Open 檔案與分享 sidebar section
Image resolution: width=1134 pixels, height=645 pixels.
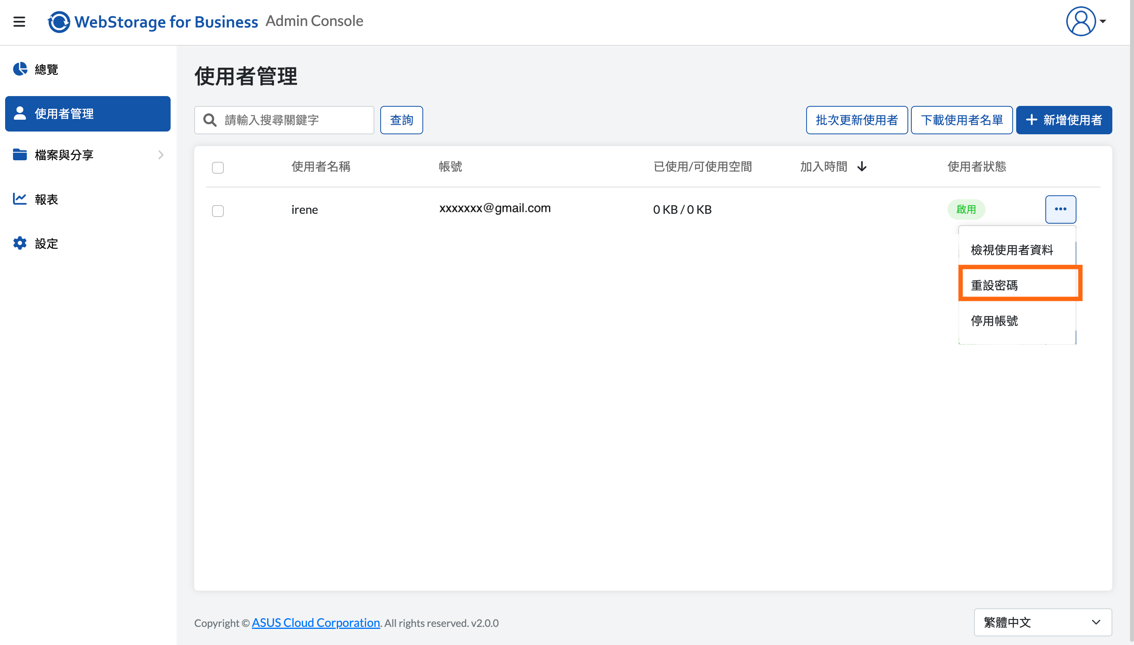(88, 155)
